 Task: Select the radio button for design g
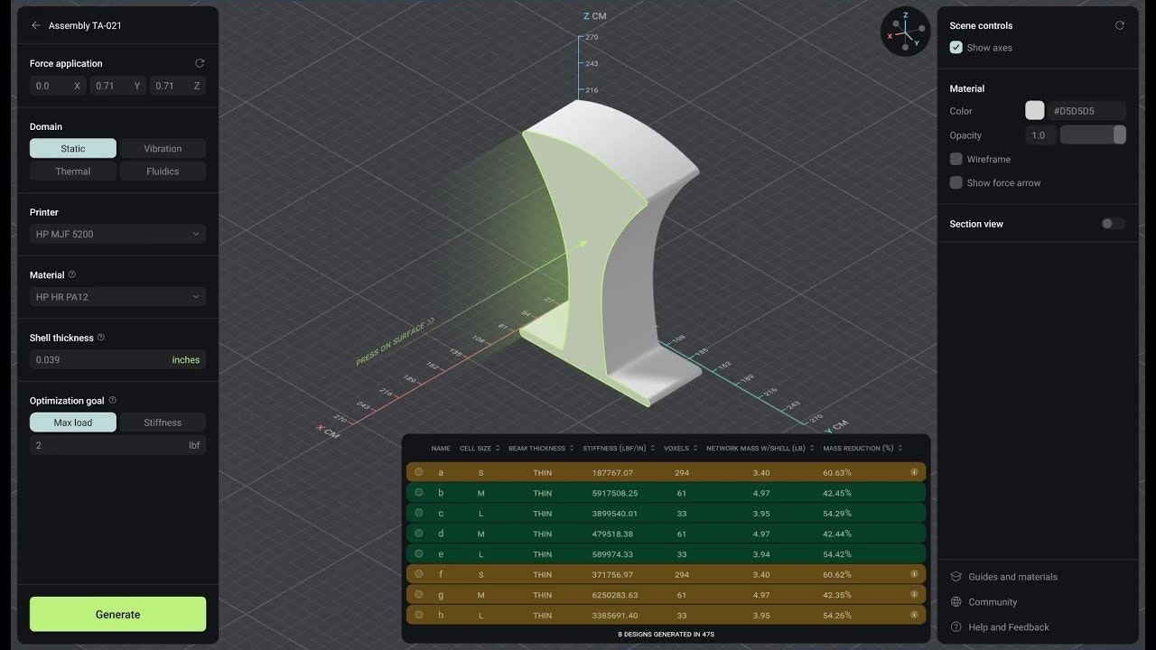point(419,595)
